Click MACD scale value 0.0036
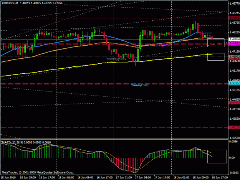 tap(233, 142)
